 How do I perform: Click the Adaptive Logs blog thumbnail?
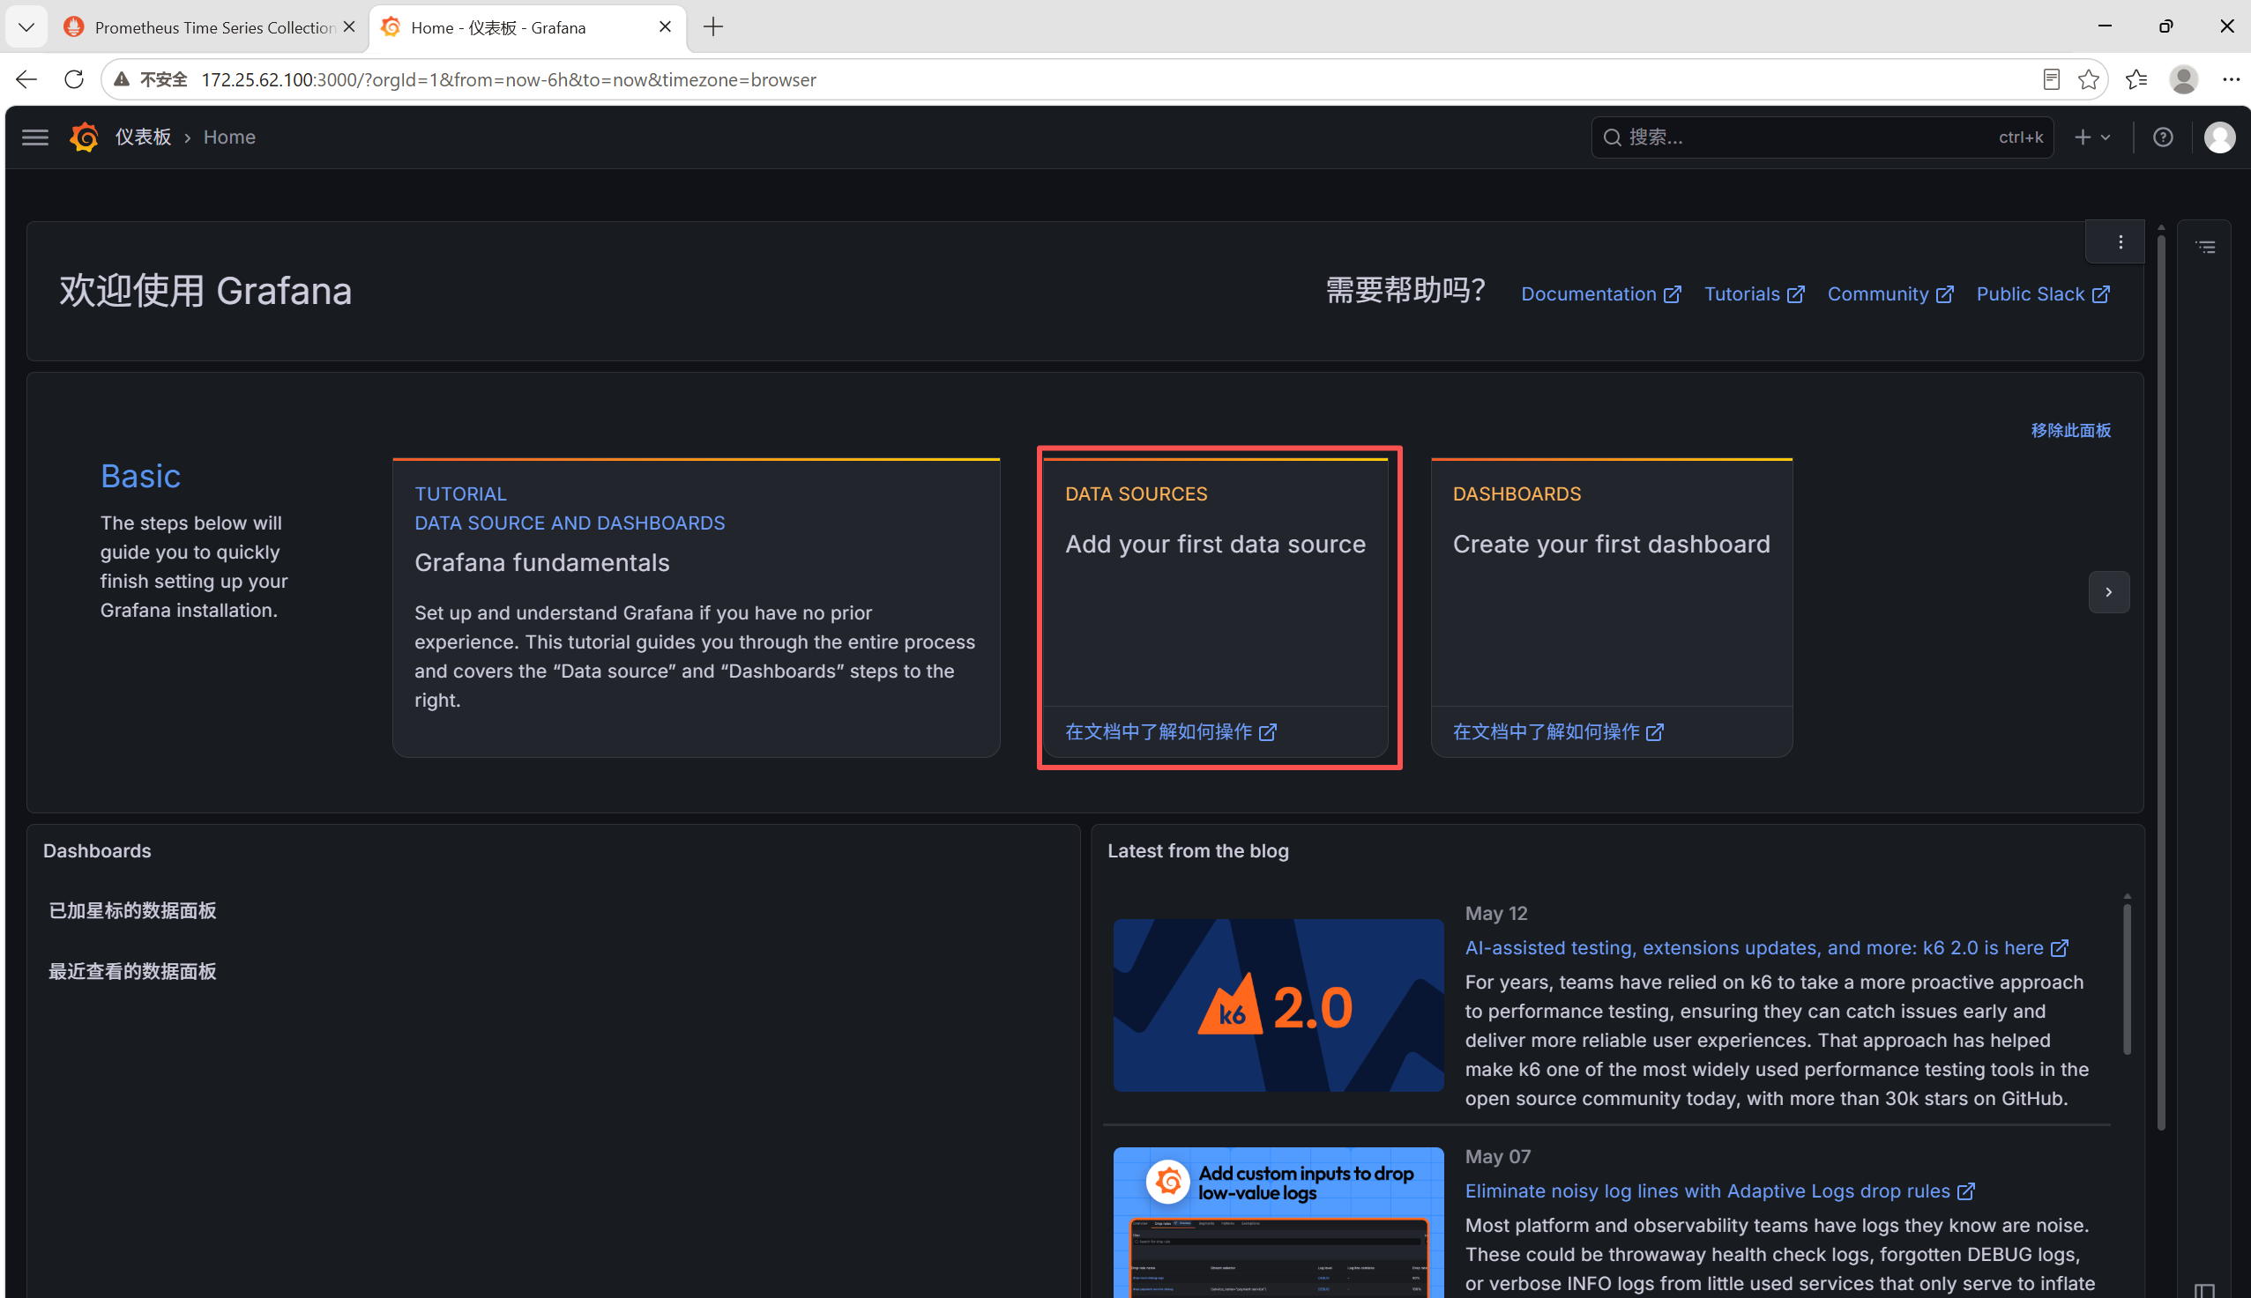[x=1278, y=1222]
